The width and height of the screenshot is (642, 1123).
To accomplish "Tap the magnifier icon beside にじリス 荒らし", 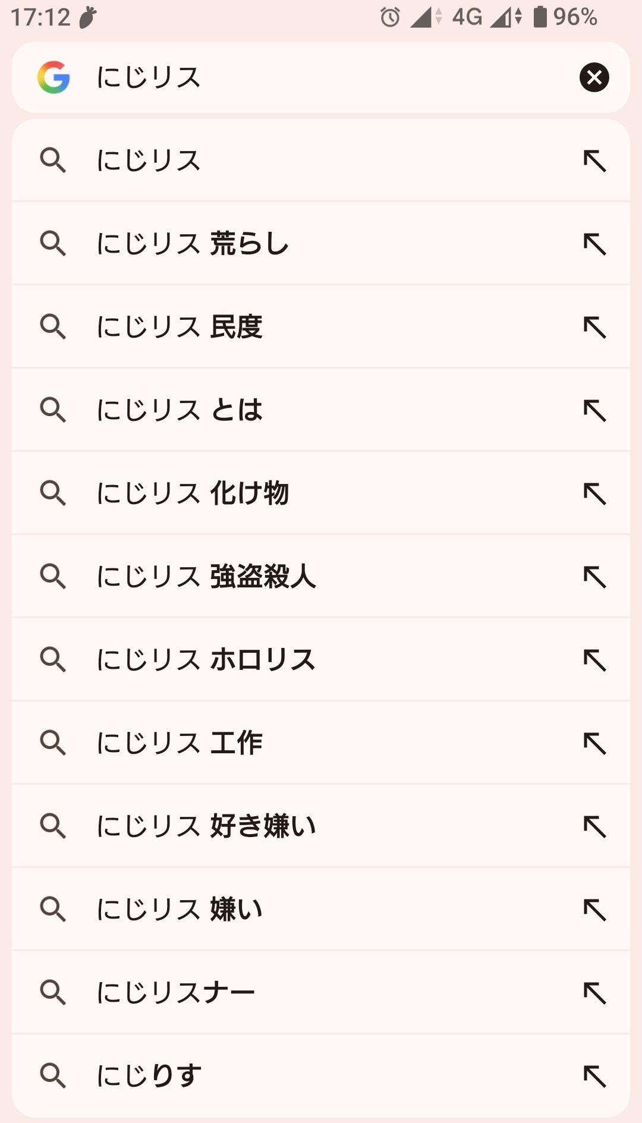I will [53, 244].
